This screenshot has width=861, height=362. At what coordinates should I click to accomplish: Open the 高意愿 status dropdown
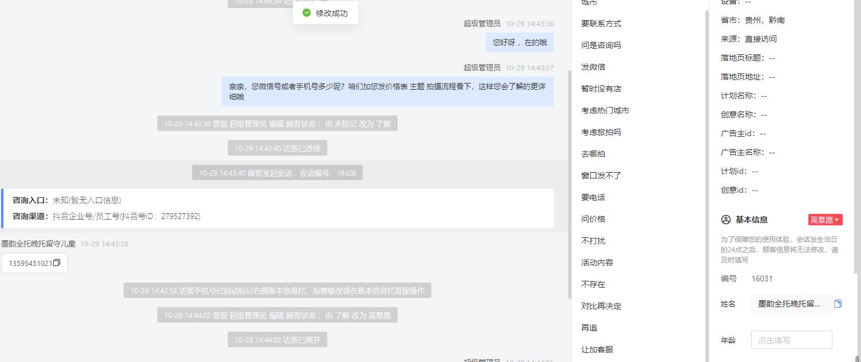(x=825, y=220)
